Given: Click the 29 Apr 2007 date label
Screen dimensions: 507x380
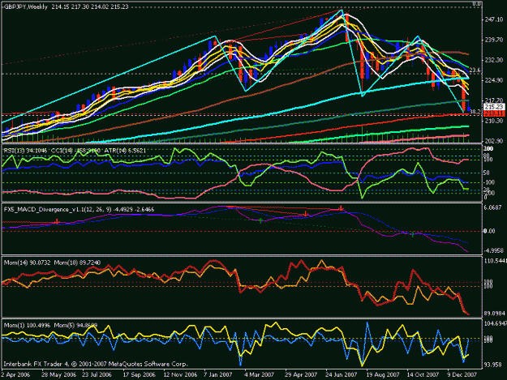Looking at the screenshot, I should [x=301, y=375].
